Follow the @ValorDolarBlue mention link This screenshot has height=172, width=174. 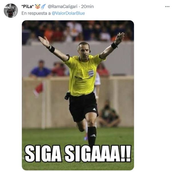pyautogui.click(x=68, y=13)
